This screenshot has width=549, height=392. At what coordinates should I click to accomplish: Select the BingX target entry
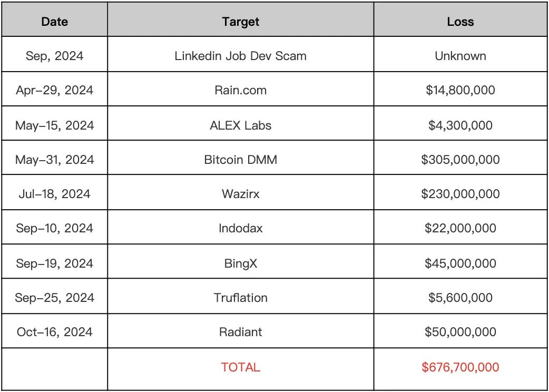pos(240,263)
